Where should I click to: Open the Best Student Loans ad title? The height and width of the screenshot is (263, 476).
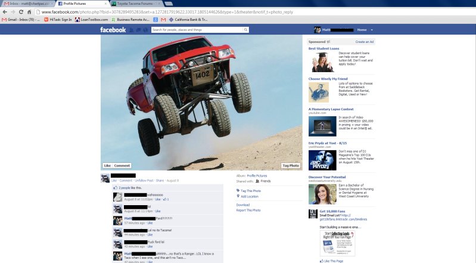click(323, 49)
